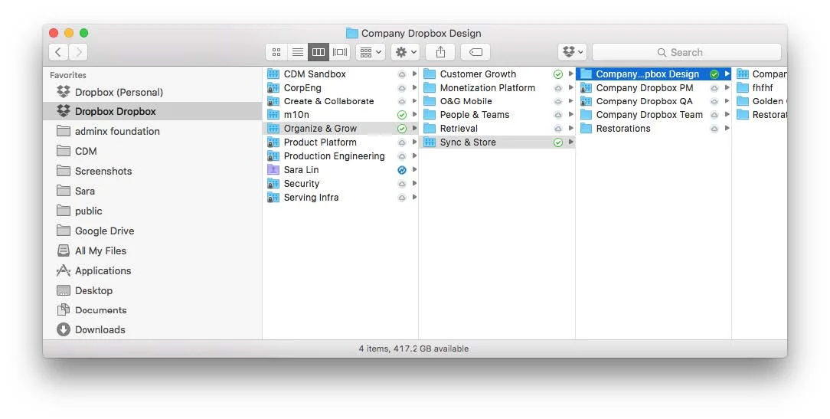Screen dimensions: 830x419
Task: Select the Create & Collaborate folder
Action: click(341, 101)
